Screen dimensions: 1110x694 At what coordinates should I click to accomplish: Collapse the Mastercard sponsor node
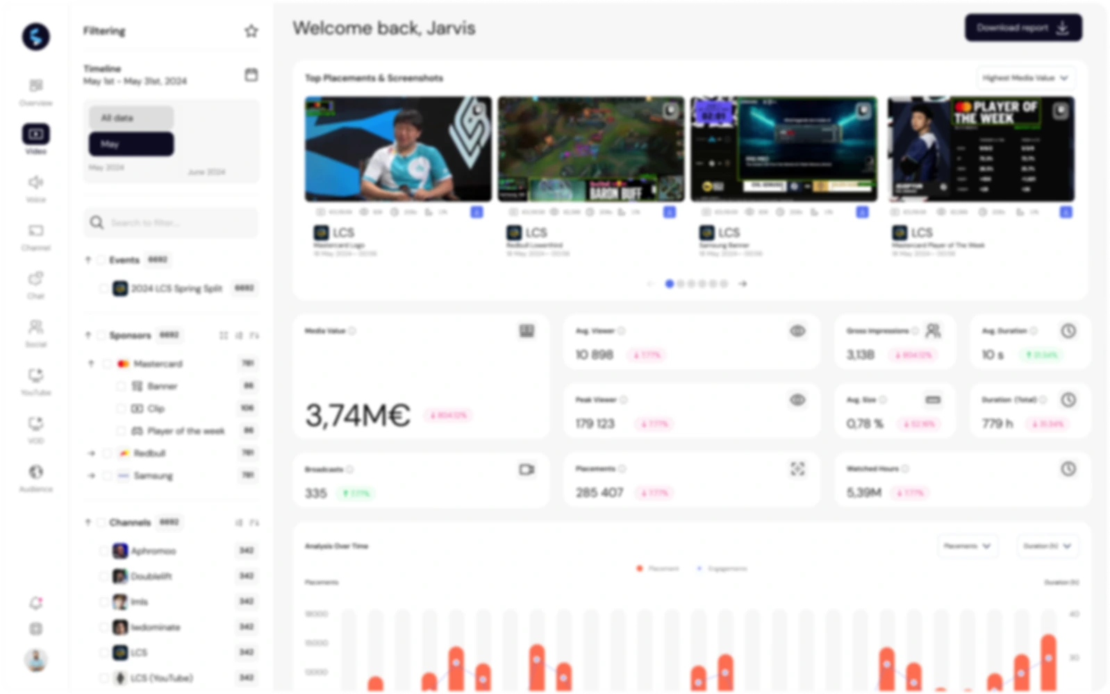pos(91,364)
